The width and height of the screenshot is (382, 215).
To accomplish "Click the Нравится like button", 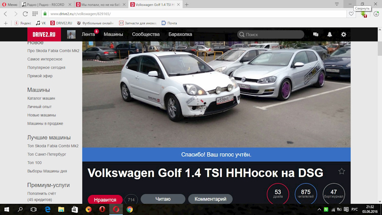I will 105,199.
